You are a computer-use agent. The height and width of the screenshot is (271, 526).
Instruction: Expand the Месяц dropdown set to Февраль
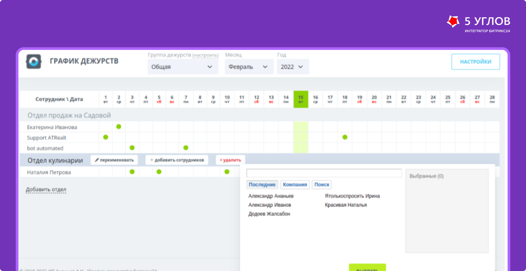click(249, 67)
